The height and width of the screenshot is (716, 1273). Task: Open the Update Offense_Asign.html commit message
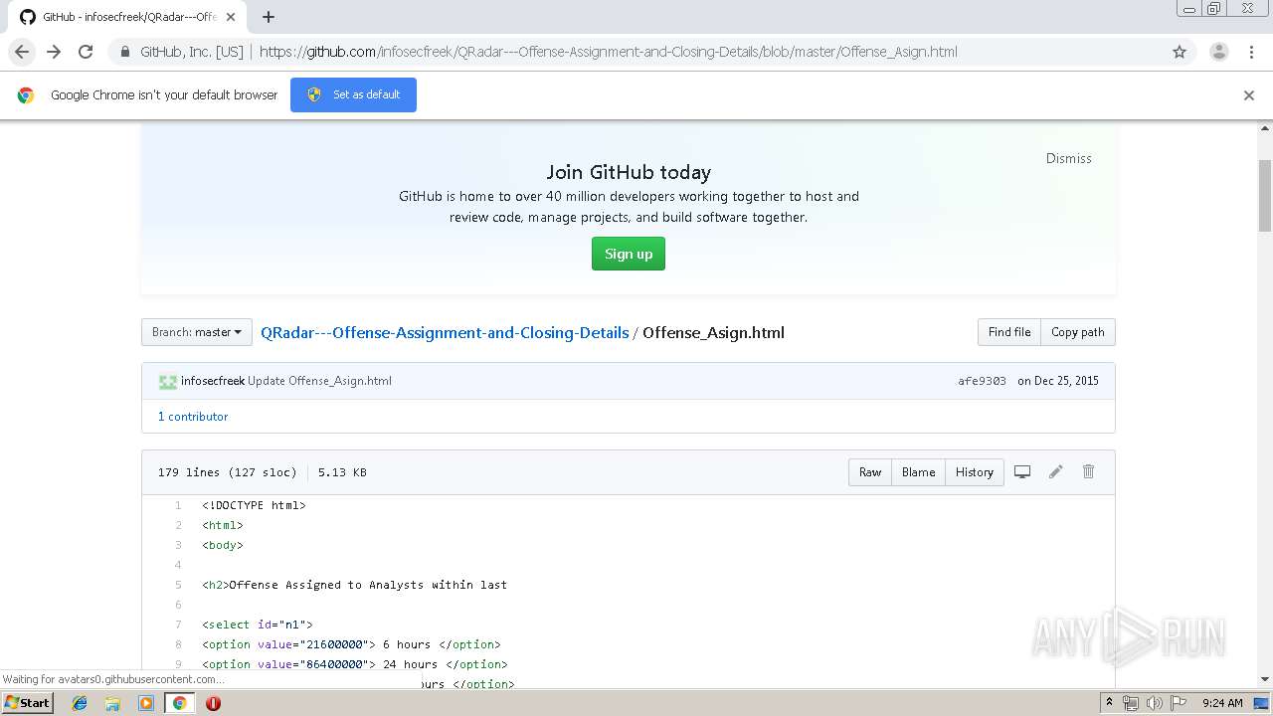(x=319, y=381)
